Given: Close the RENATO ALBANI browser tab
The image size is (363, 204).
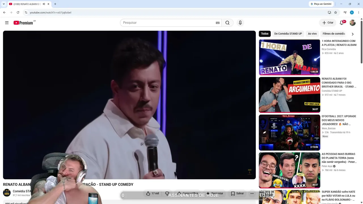Looking at the screenshot, I should tap(48, 4).
